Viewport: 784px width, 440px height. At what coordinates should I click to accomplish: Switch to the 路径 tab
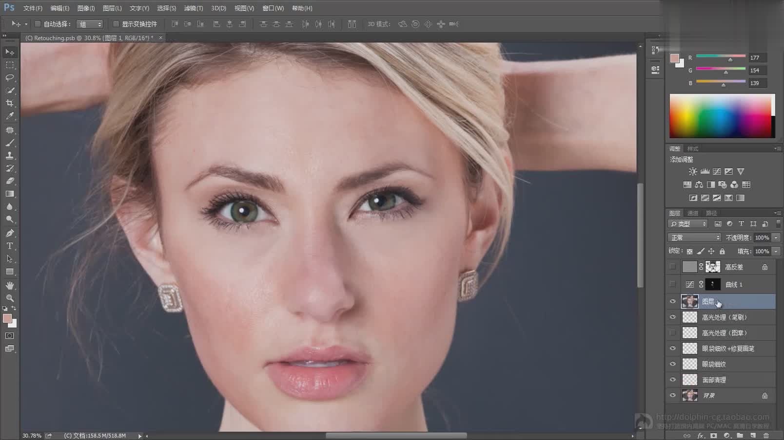[711, 213]
